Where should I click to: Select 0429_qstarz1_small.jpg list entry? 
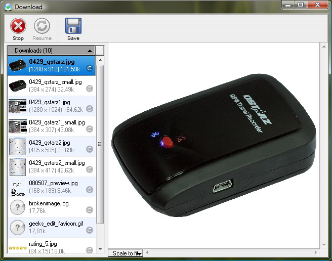pyautogui.click(x=51, y=126)
